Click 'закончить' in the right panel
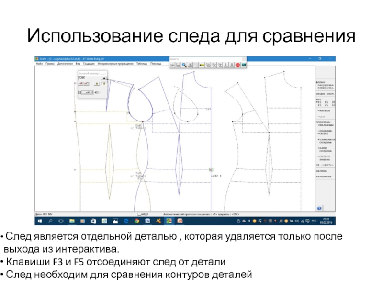Image resolution: width=383 pixels, height=287 pixels. [324, 176]
